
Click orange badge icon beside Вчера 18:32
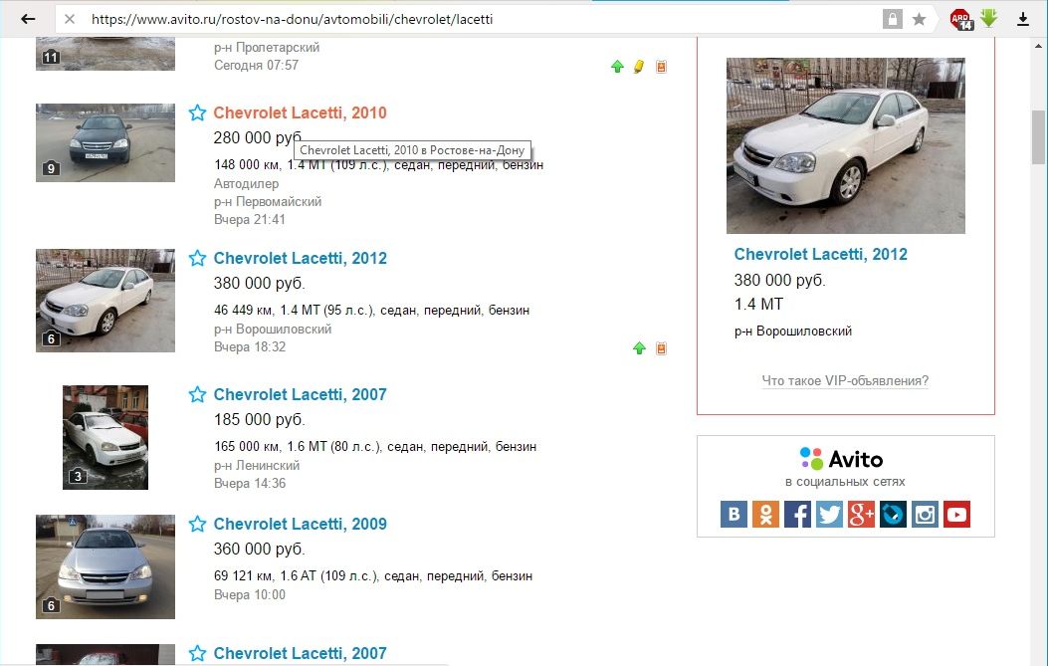coord(661,347)
